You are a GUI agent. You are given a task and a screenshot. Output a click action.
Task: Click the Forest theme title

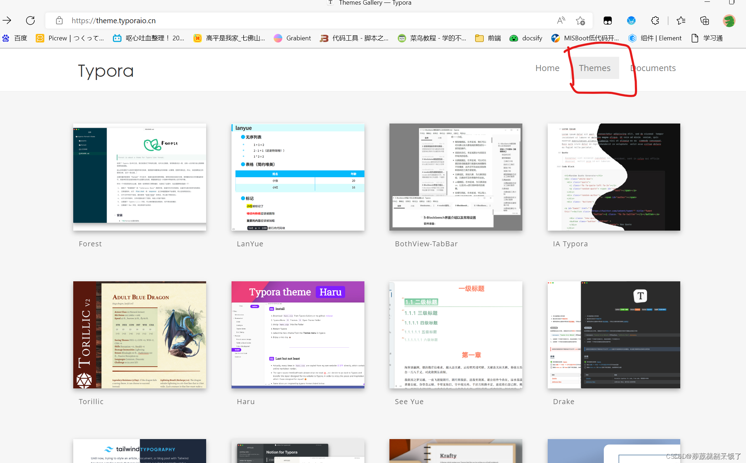90,244
